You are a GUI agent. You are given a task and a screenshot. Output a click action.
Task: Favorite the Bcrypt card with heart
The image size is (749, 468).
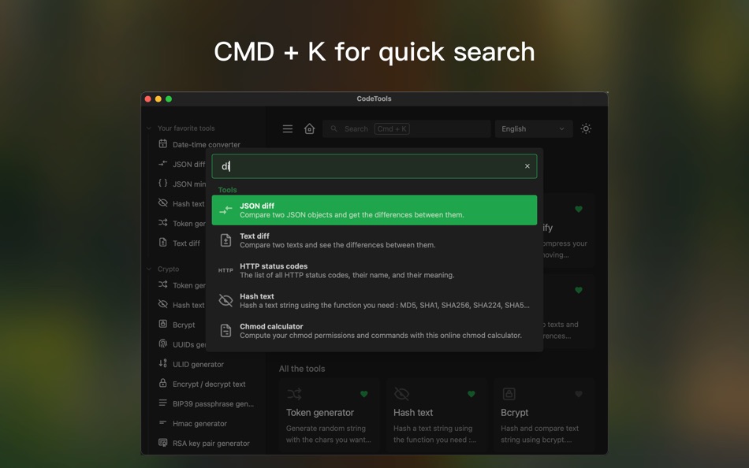coord(579,394)
